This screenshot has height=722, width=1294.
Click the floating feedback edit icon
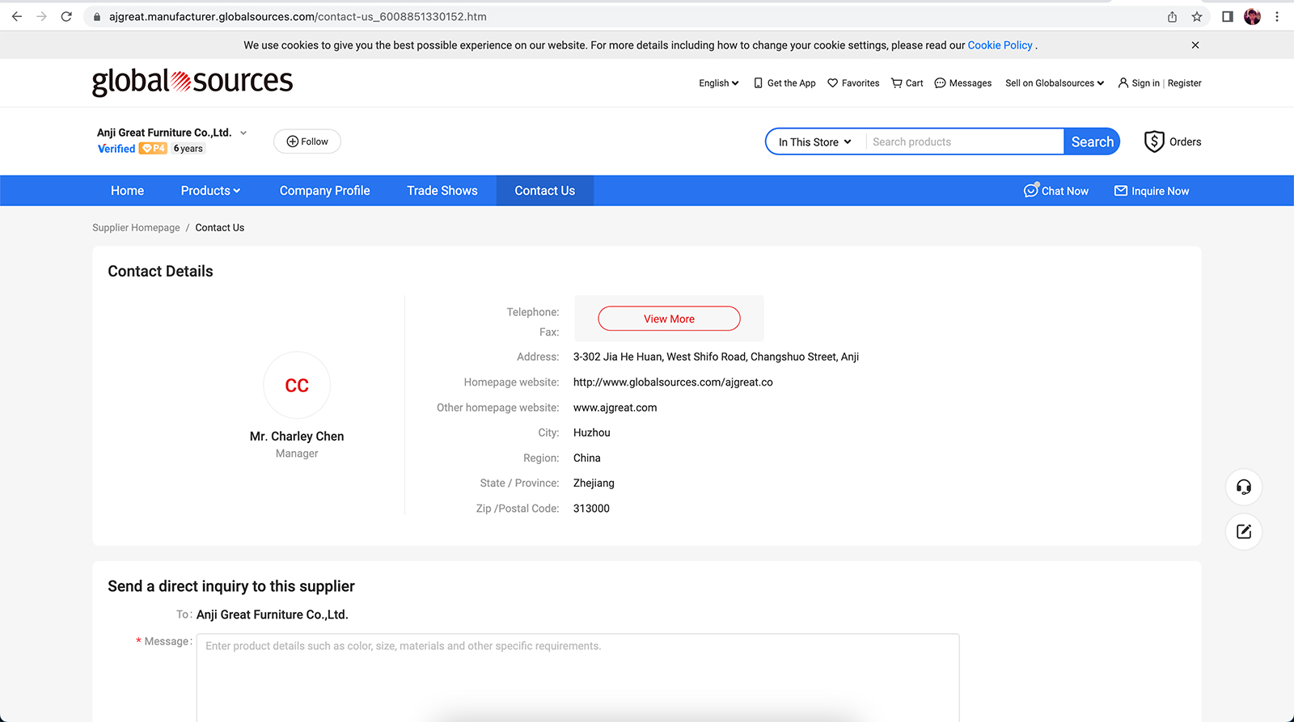tap(1244, 531)
